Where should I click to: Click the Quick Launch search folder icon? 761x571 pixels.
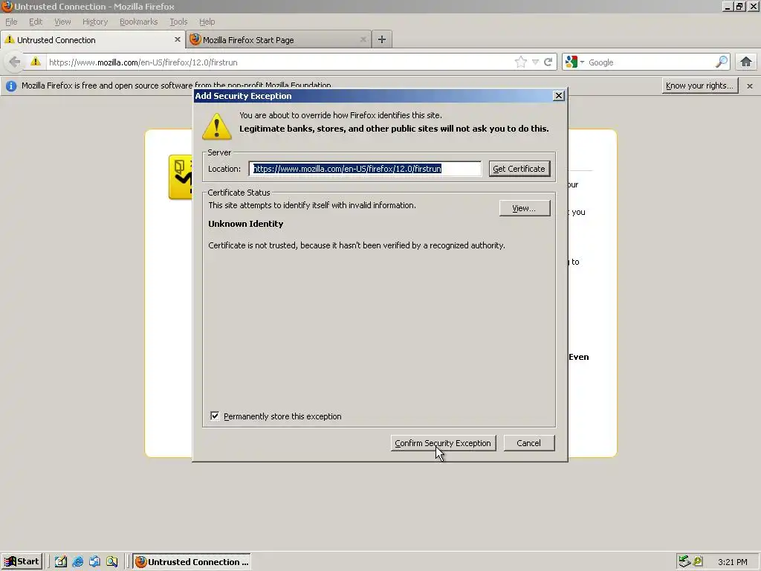112,561
